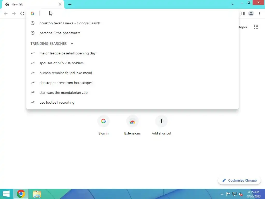The width and height of the screenshot is (265, 199).
Task: Open the profile avatar menu
Action: point(251,13)
